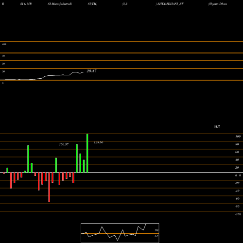Click the RSI axis label 50
Viewport: 243px width, 243px height.
[x=3, y=64]
